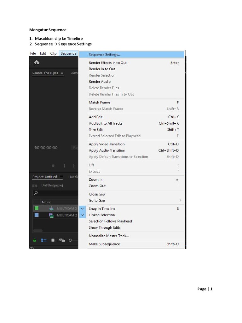Click blue label swatch of second MULTICAM row
Viewport: 242px width, 323px height.
(37, 215)
